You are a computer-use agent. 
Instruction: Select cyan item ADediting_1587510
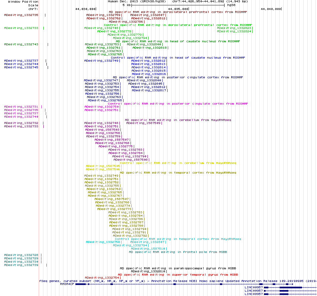[148, 249]
